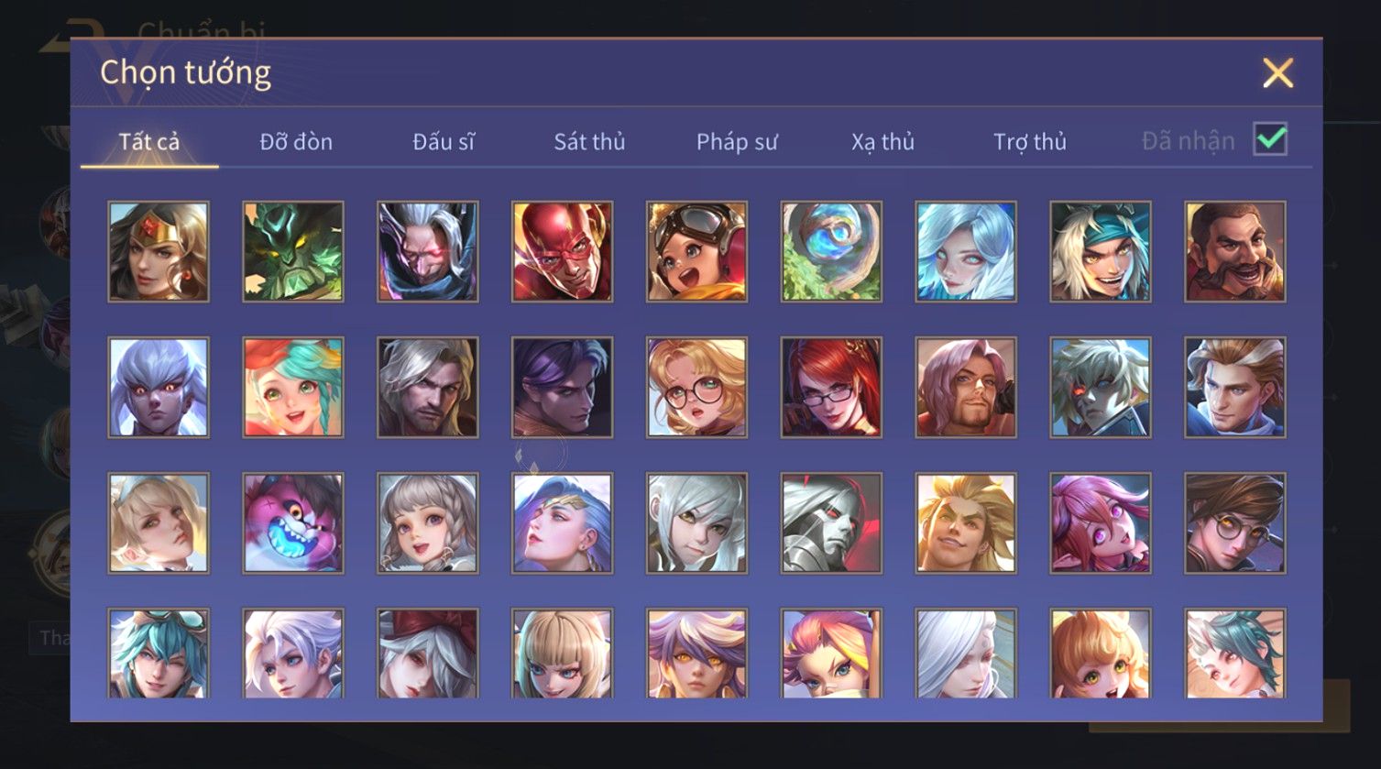Image resolution: width=1381 pixels, height=769 pixels.
Task: Select the brown-haired boy with round glasses
Action: 1235,523
